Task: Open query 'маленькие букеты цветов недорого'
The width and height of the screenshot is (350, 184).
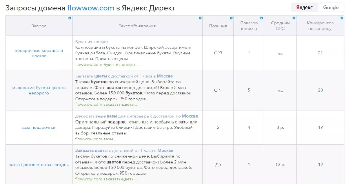Action: (x=39, y=90)
